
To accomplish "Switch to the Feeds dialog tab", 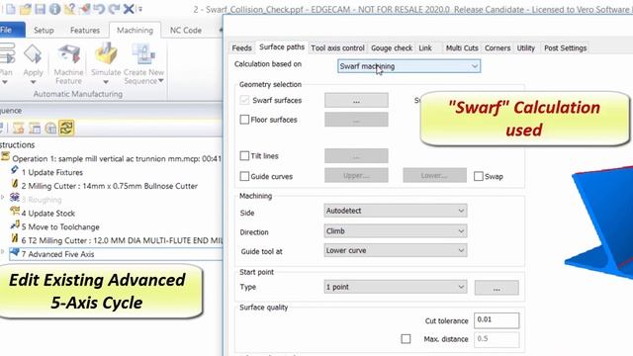I will [x=241, y=48].
